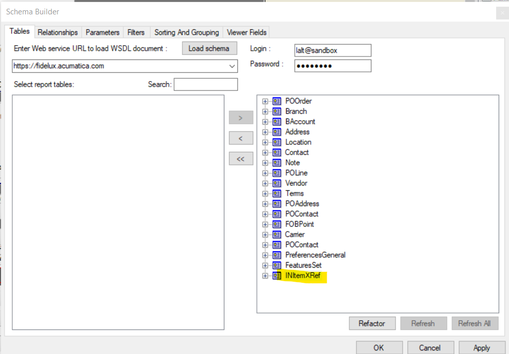Open the Sorting And Grouping tab

click(186, 32)
